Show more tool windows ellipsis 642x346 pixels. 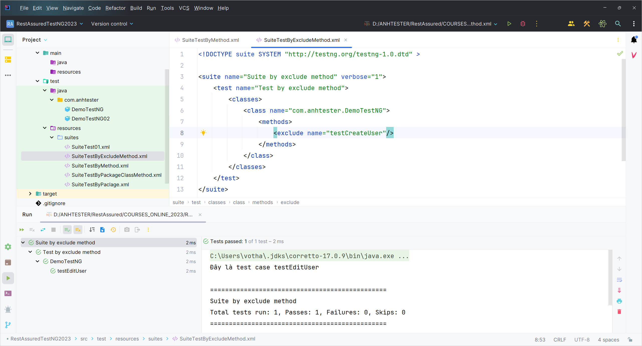pos(8,75)
